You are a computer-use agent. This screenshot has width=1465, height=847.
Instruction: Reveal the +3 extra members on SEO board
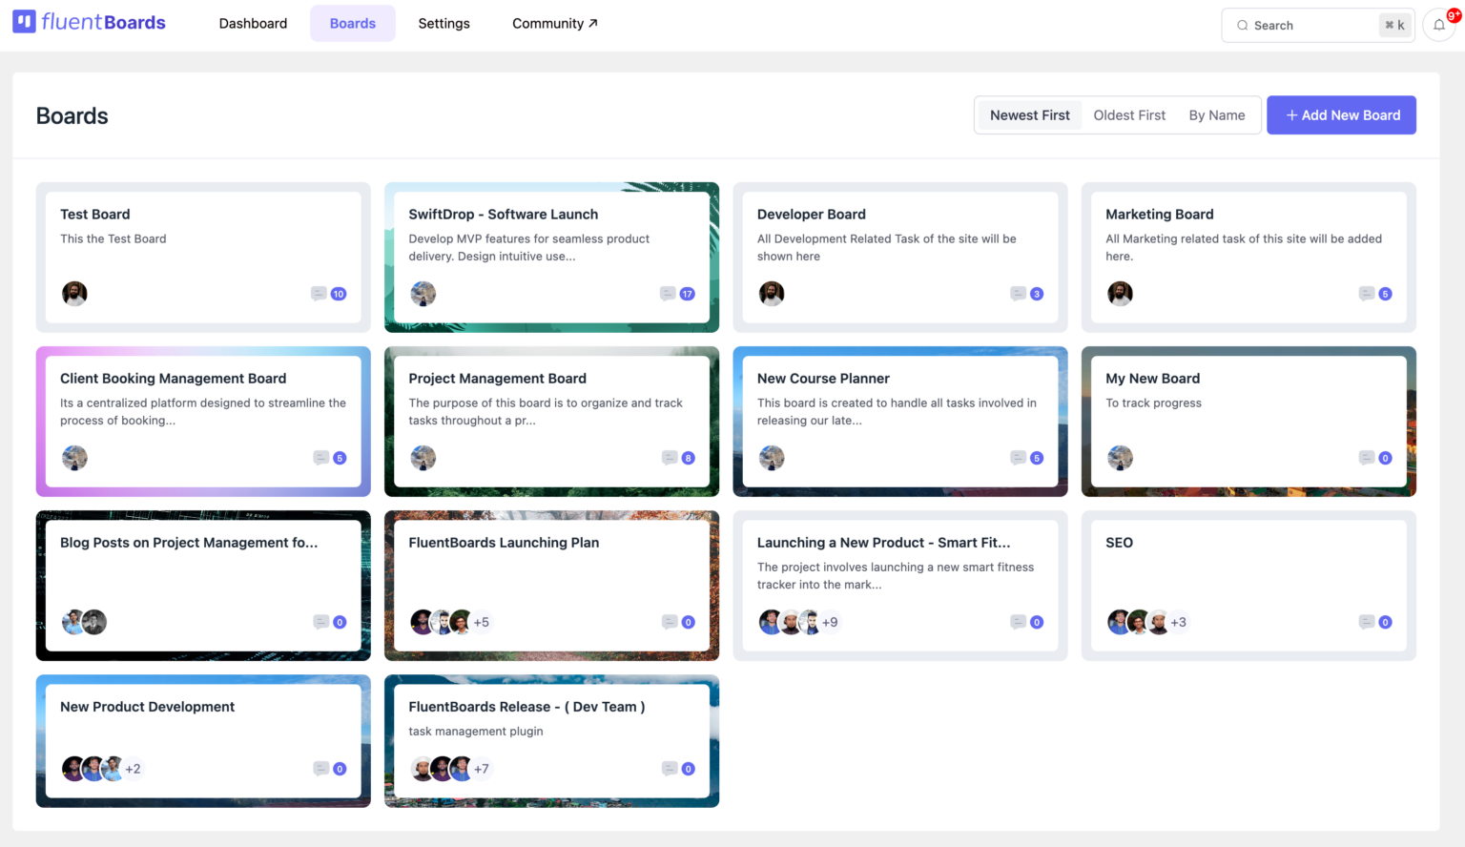(1179, 622)
